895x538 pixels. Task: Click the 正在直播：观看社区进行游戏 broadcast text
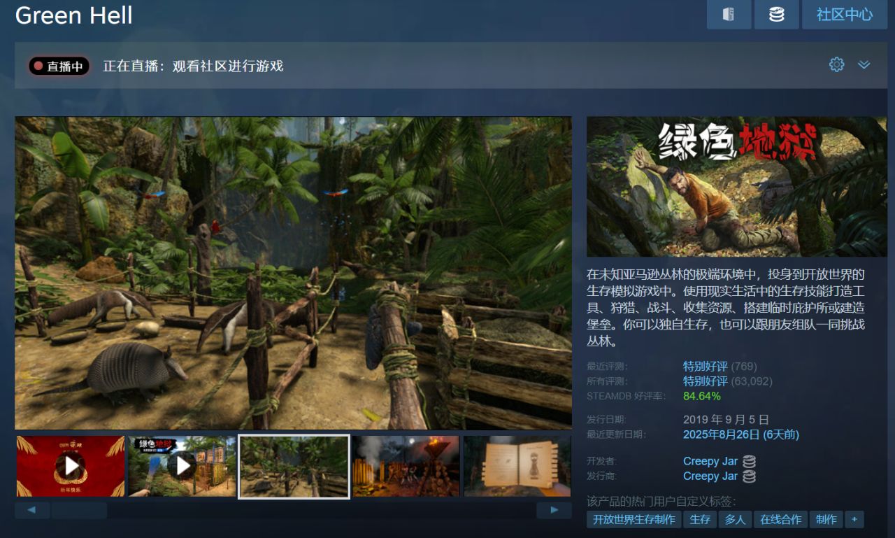point(193,66)
